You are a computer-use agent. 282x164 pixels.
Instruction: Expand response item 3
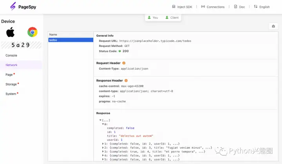(x=103, y=151)
